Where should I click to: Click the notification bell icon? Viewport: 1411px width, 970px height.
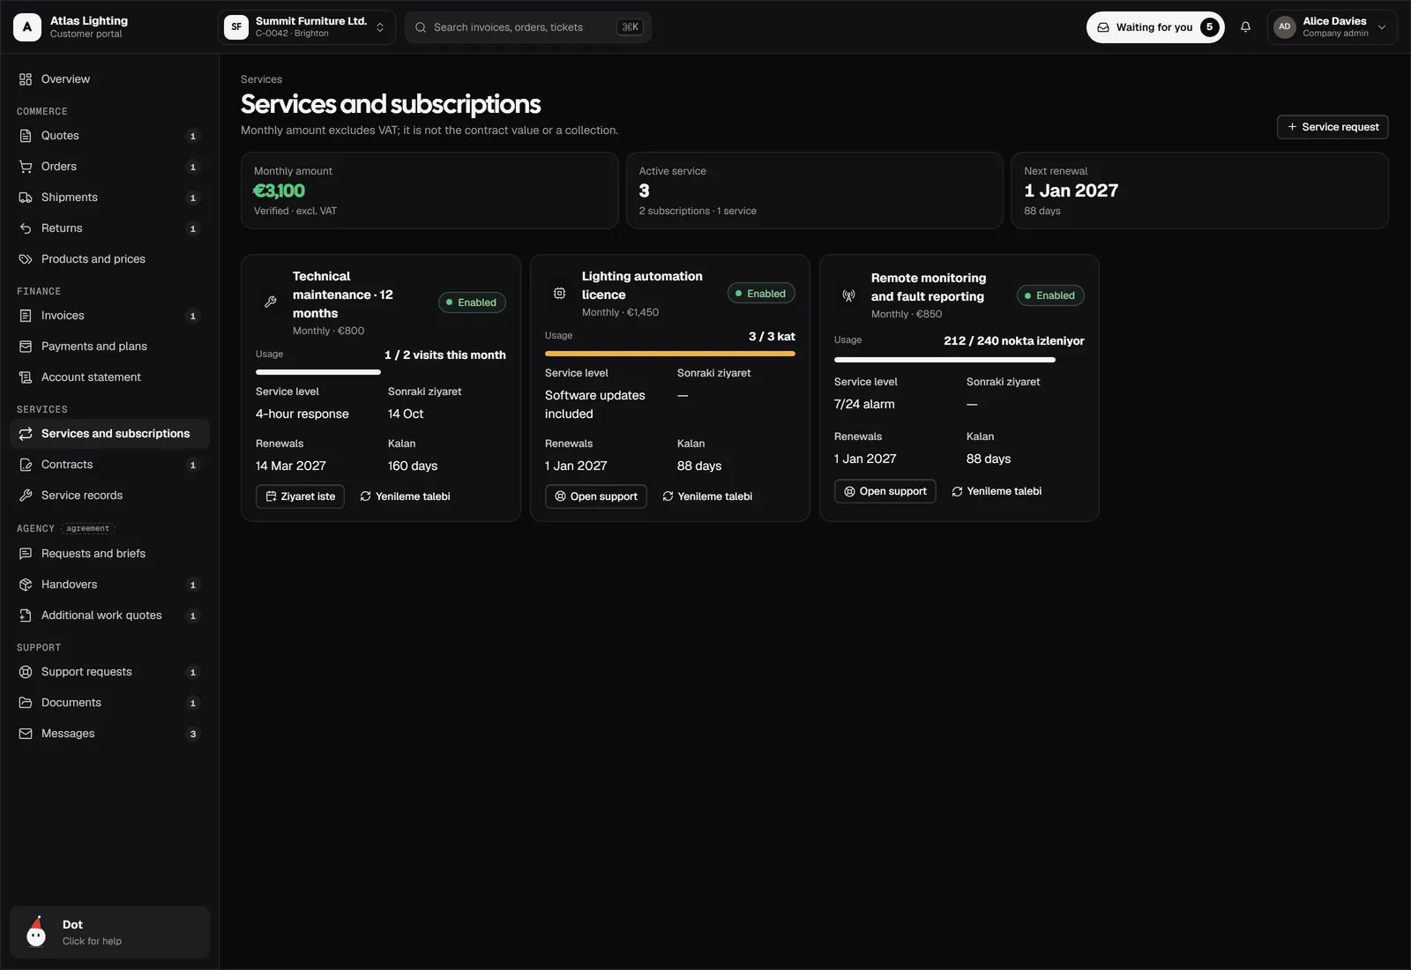point(1245,27)
